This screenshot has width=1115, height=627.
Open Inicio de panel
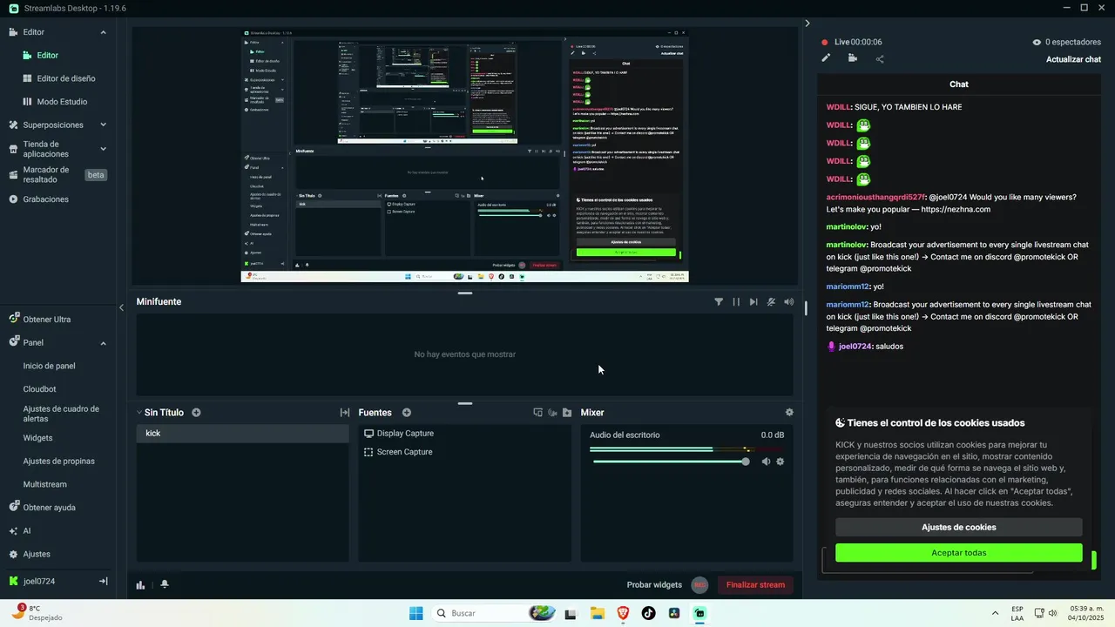tap(49, 366)
